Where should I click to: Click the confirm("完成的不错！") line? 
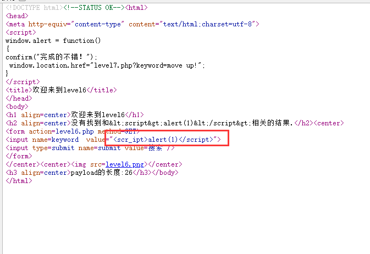tap(51, 57)
